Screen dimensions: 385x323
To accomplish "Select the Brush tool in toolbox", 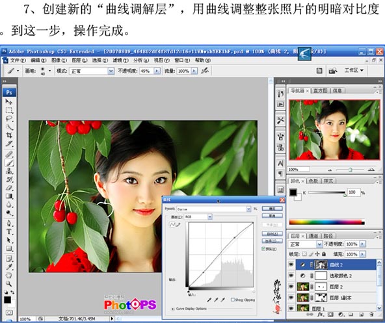I will point(9,162).
